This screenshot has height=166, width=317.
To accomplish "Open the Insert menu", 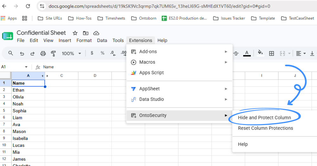I will point(65,40).
